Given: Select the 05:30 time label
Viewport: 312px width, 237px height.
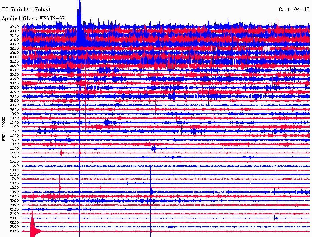Looking at the screenshot, I should 14,75.
